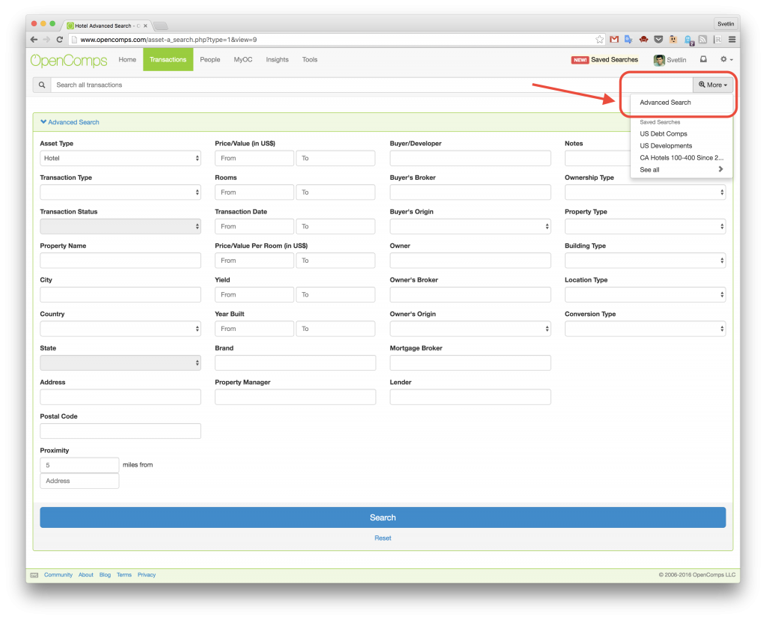Open the MyOC tab

(x=243, y=60)
